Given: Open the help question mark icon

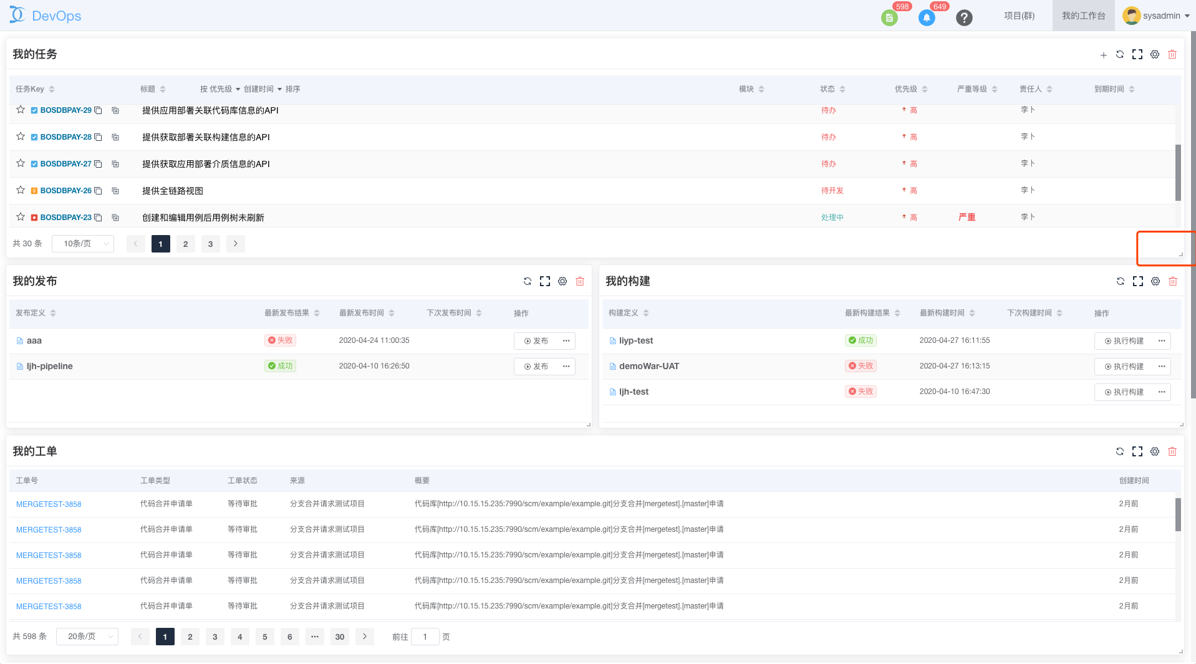Looking at the screenshot, I should pos(964,17).
